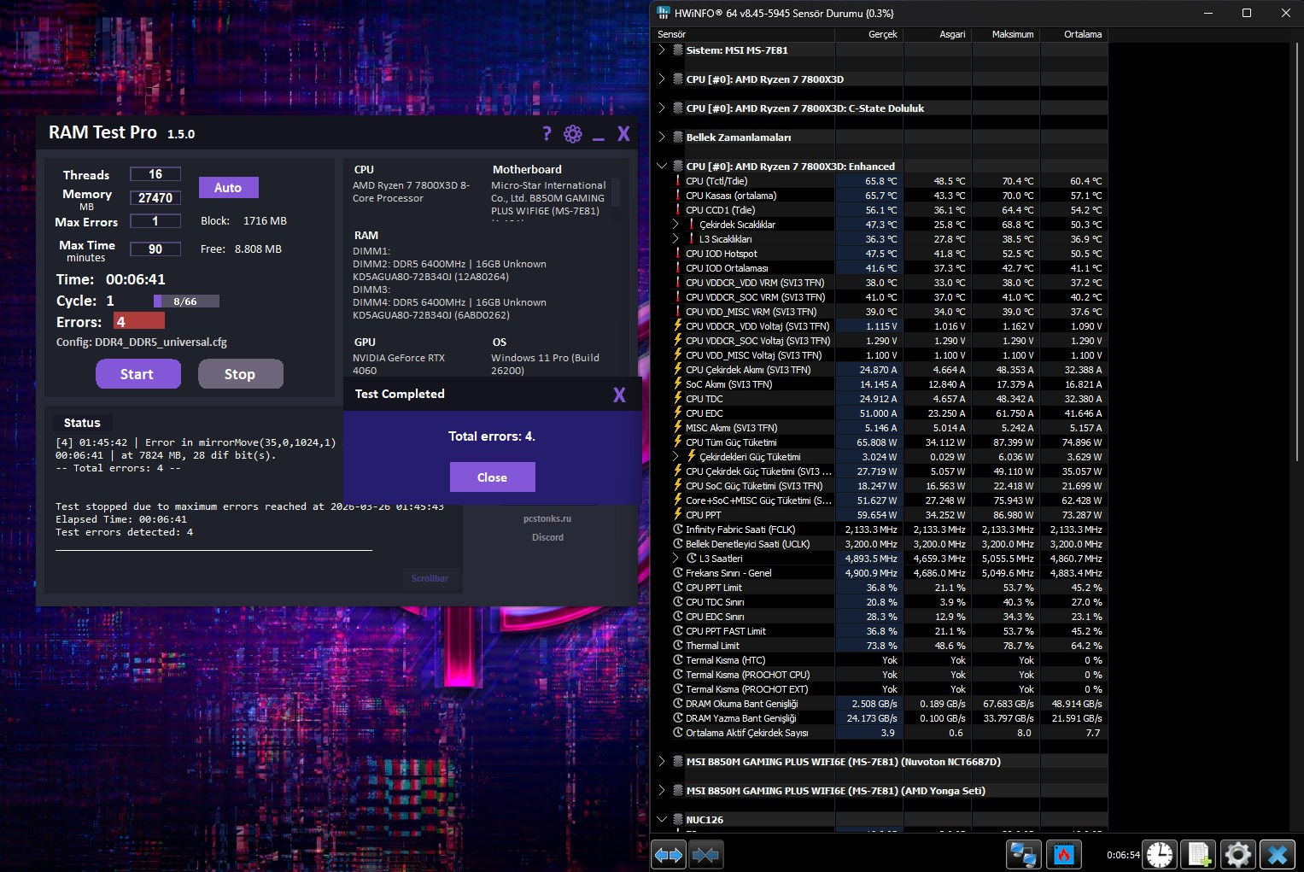The width and height of the screenshot is (1304, 872).
Task: Expand Bellek Zamanlamaları group
Action: point(662,138)
